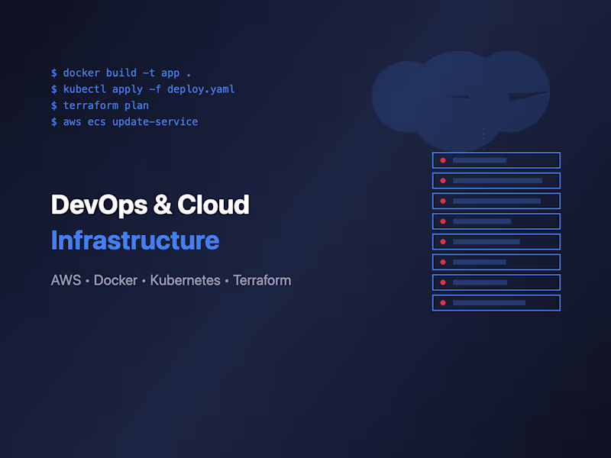Click the red dot on the bottom list item
This screenshot has width=611, height=458.
[444, 302]
